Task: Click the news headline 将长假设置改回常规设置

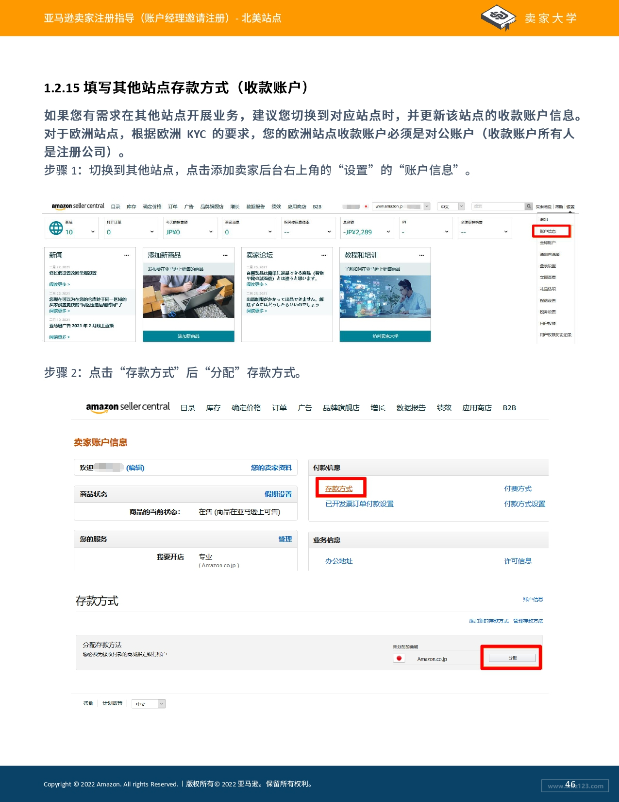Action: coord(73,273)
